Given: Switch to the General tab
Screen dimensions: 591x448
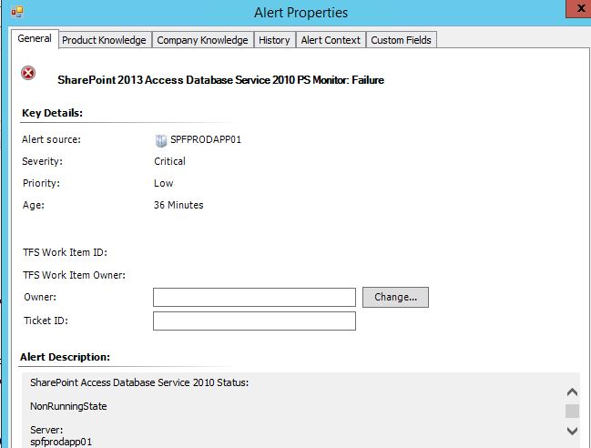Looking at the screenshot, I should (35, 39).
